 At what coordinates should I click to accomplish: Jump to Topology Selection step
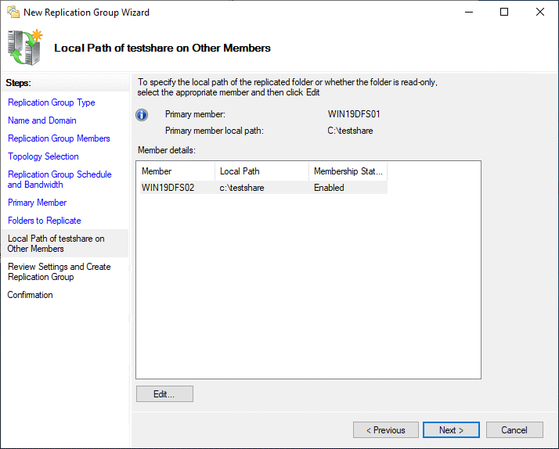coord(43,156)
